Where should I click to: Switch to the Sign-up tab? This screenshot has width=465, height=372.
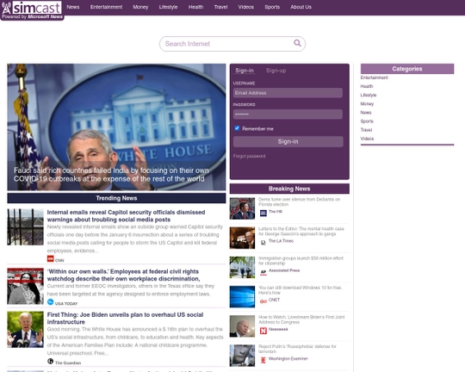point(276,71)
